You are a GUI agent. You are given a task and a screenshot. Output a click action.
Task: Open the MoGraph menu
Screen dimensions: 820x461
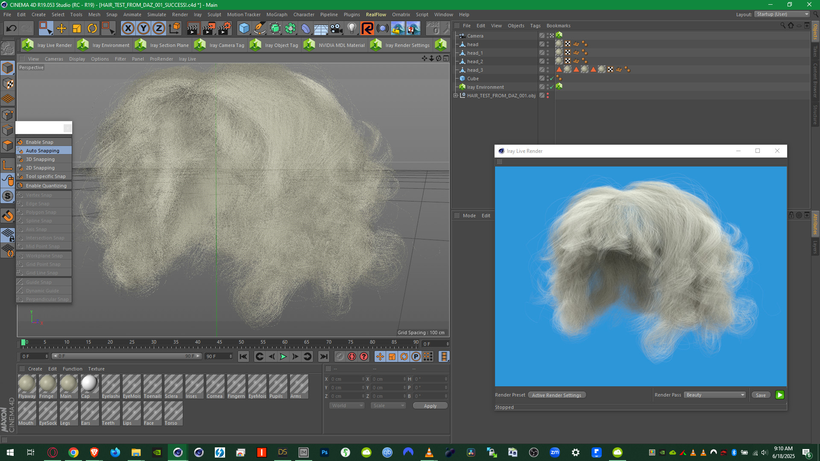click(x=277, y=15)
